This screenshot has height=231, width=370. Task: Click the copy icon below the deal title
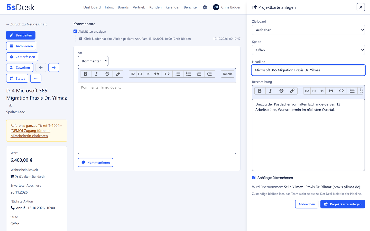(x=11, y=105)
